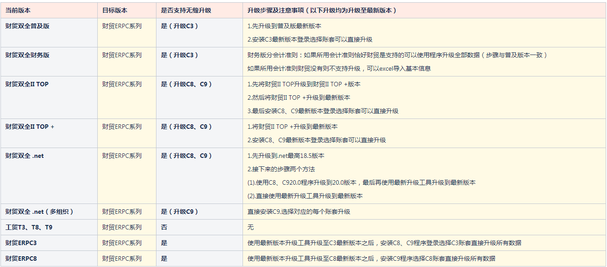Click the 财贸ERPC8 row label
Image resolution: width=607 pixels, height=267 pixels.
coord(21,259)
